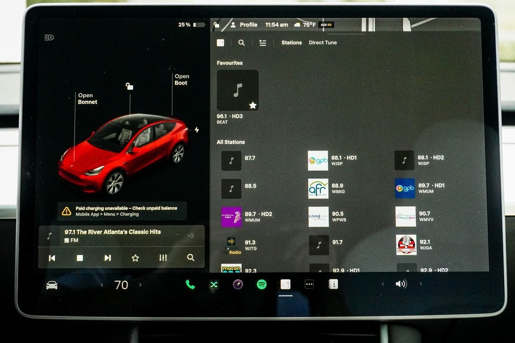Mute audio using the speaker icon
This screenshot has width=515, height=343.
tap(401, 283)
